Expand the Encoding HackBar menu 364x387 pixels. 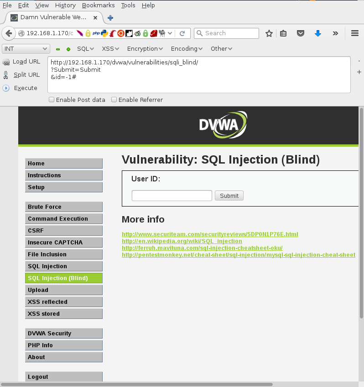click(x=187, y=48)
